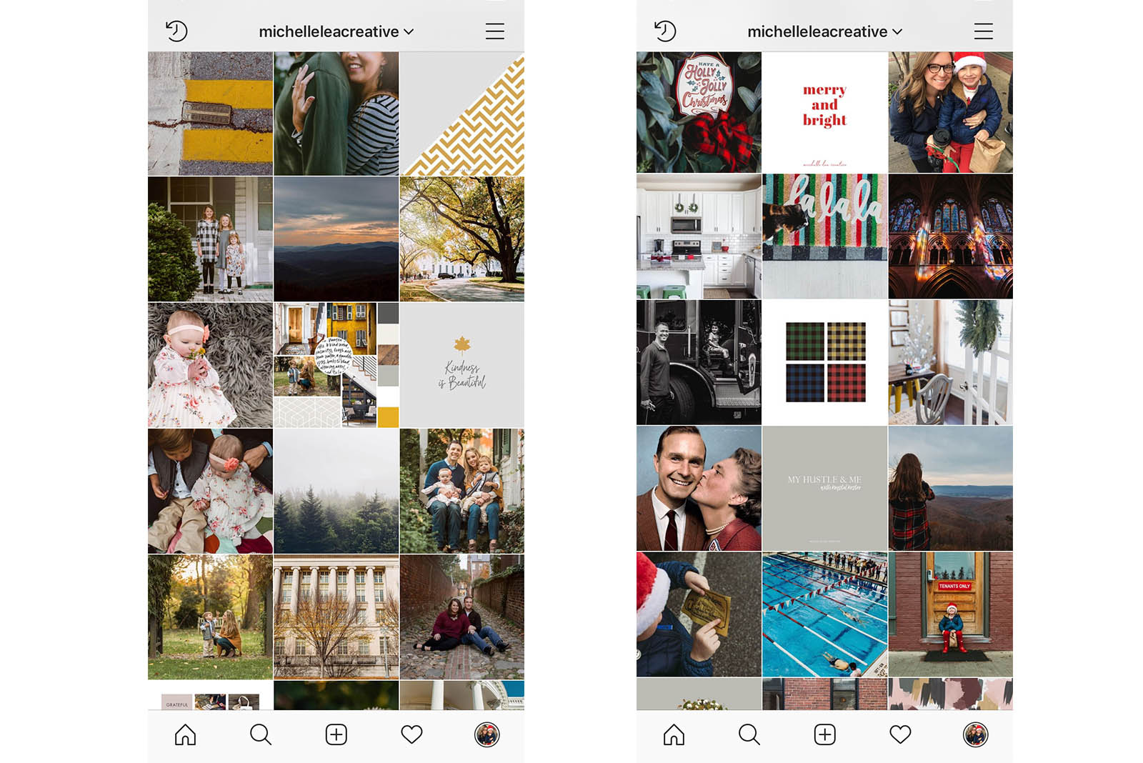Screen dimensions: 1143x763
Task: Open Kindness is Beautiful quote post
Action: click(462, 365)
